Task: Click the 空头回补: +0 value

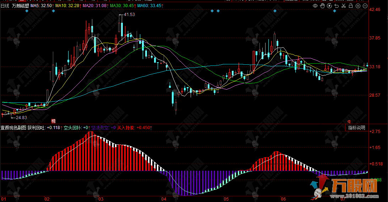Action: click(x=76, y=128)
